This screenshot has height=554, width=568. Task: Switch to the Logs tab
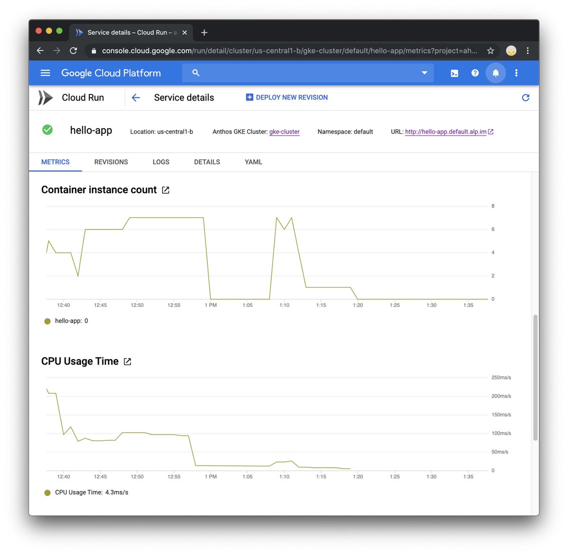pos(161,162)
